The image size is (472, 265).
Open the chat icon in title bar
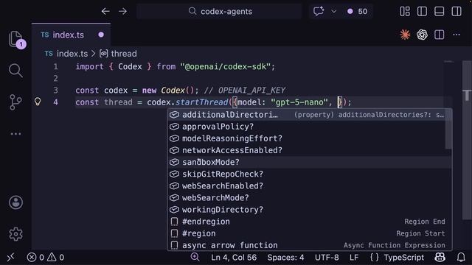[319, 12]
